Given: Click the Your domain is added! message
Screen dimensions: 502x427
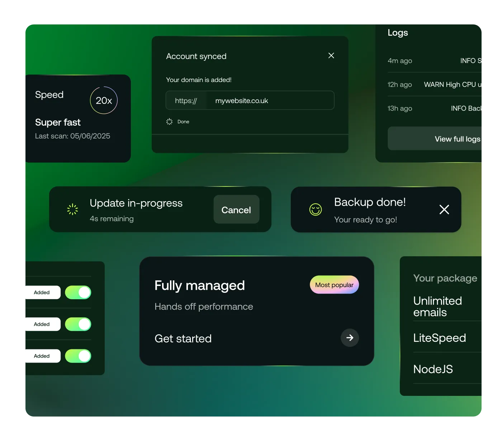Looking at the screenshot, I should tap(199, 80).
